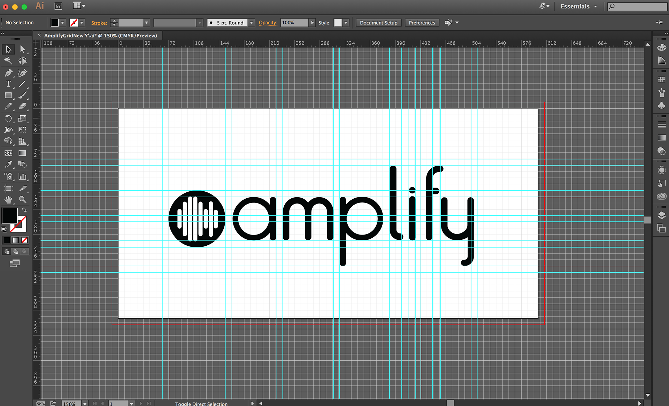This screenshot has width=669, height=406.
Task: Select the Type tool
Action: [x=8, y=84]
